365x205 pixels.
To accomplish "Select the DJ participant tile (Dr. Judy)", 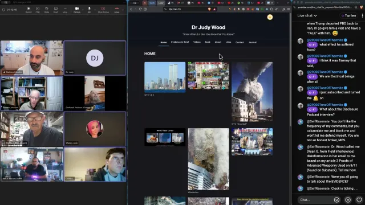I will tap(95, 58).
